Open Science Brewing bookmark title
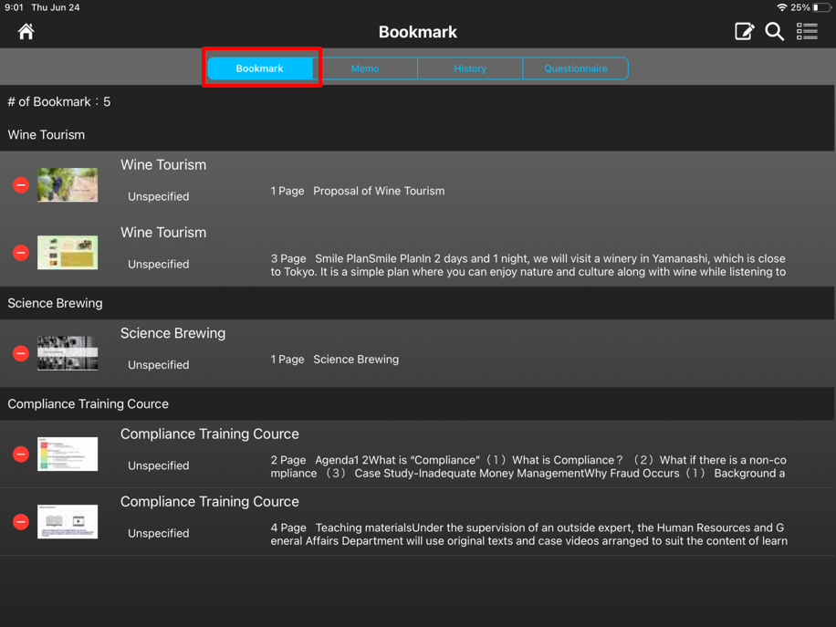 172,333
